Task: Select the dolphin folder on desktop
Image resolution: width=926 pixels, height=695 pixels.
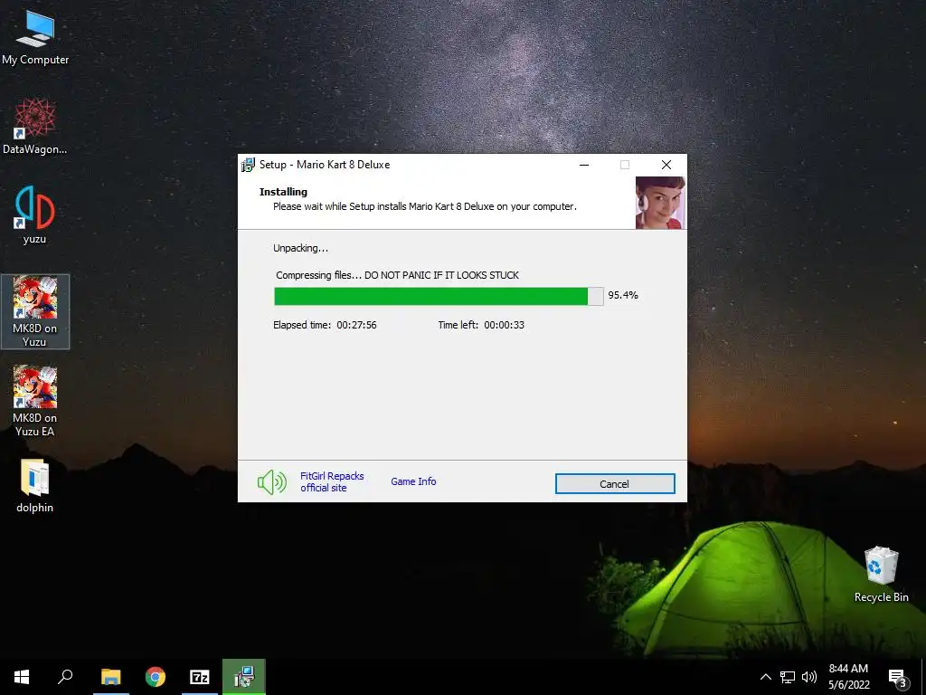Action: coord(35,486)
